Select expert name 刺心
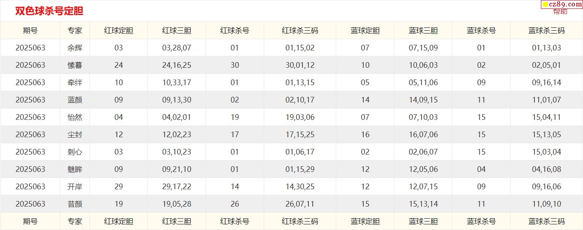 (x=75, y=152)
